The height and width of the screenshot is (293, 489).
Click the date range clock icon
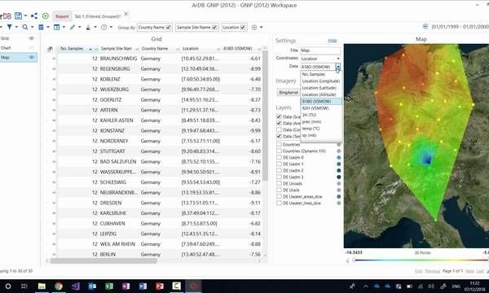425,27
